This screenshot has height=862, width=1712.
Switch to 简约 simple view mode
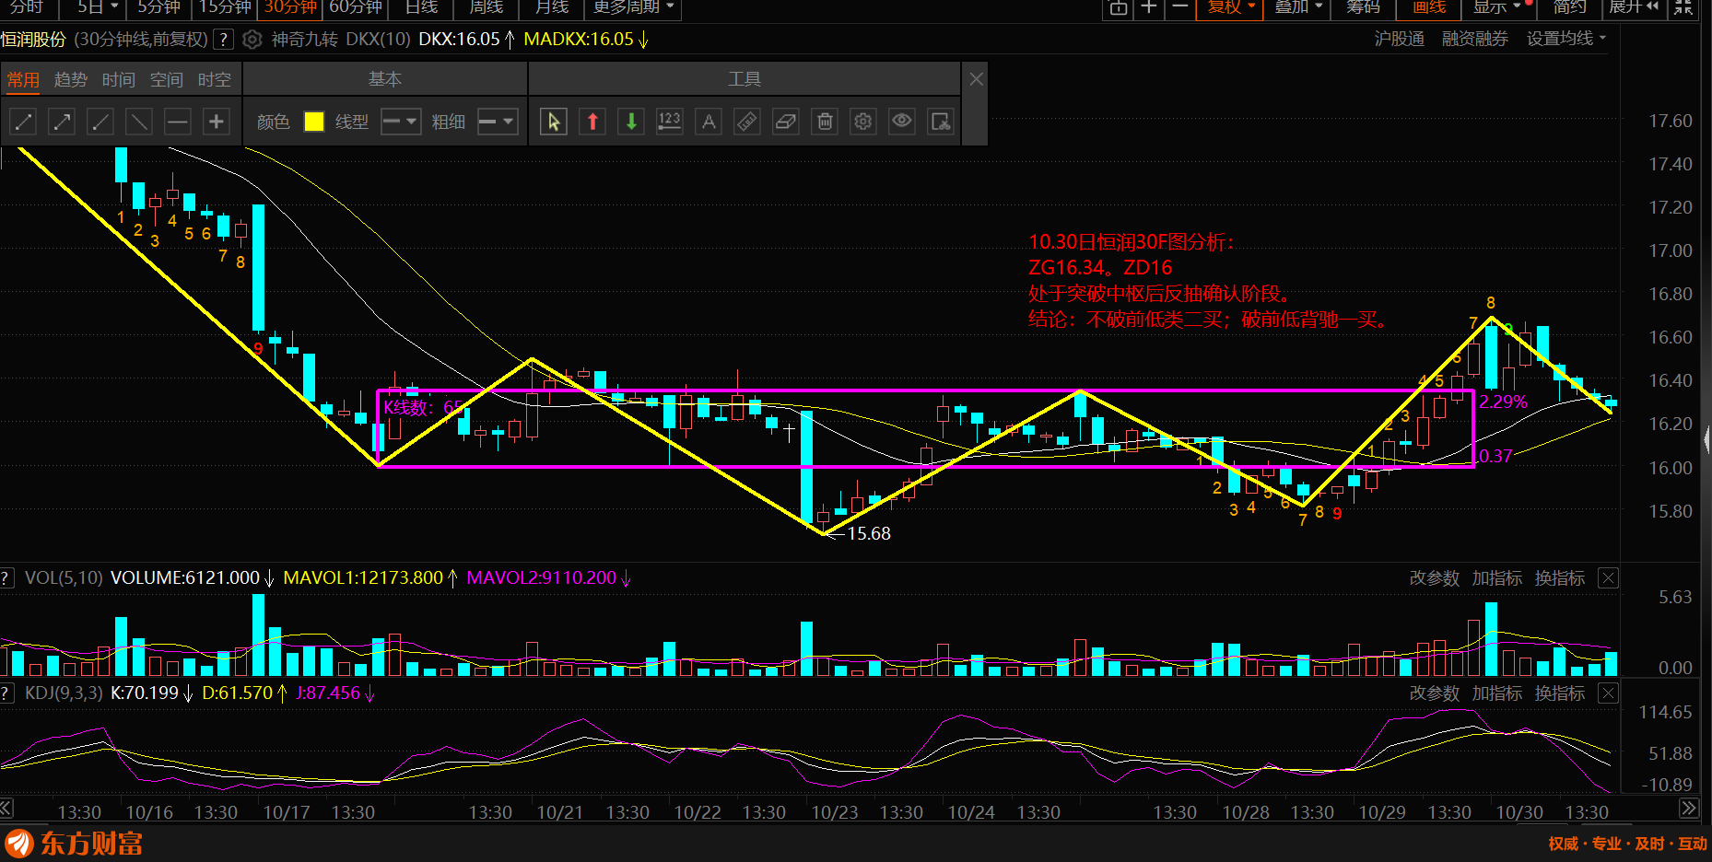tap(1569, 8)
